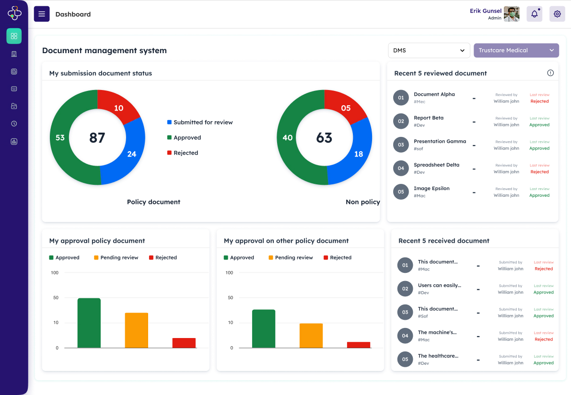Open the dashboard grid icon in sidebar
The width and height of the screenshot is (571, 395).
(14, 36)
